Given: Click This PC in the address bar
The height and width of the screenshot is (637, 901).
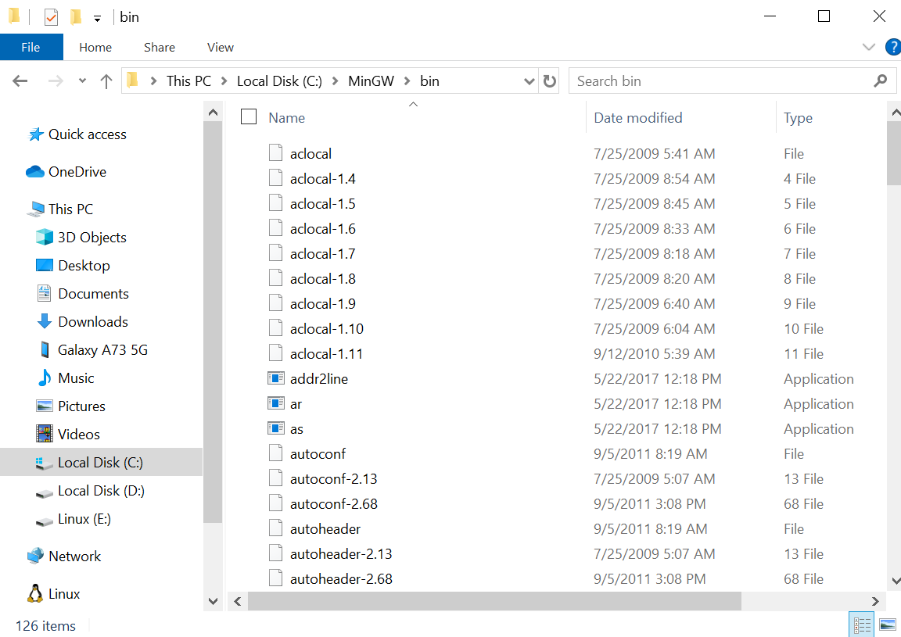Looking at the screenshot, I should pos(188,81).
